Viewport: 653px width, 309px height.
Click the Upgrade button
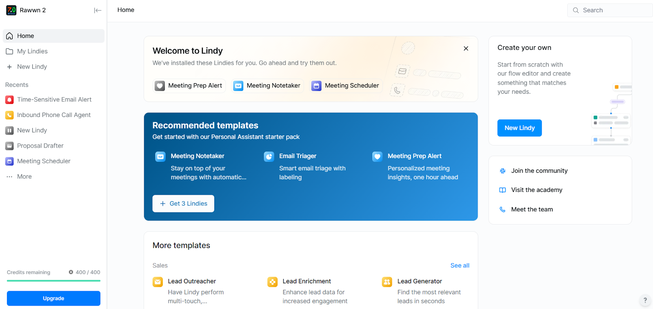click(53, 298)
